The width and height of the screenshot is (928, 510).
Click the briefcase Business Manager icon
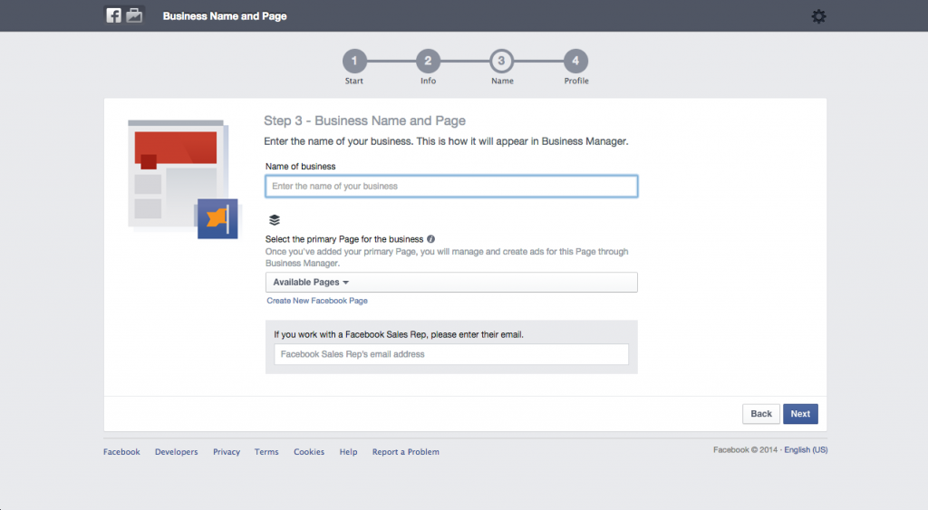[134, 15]
